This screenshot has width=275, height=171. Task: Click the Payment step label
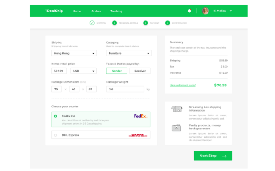154,23
